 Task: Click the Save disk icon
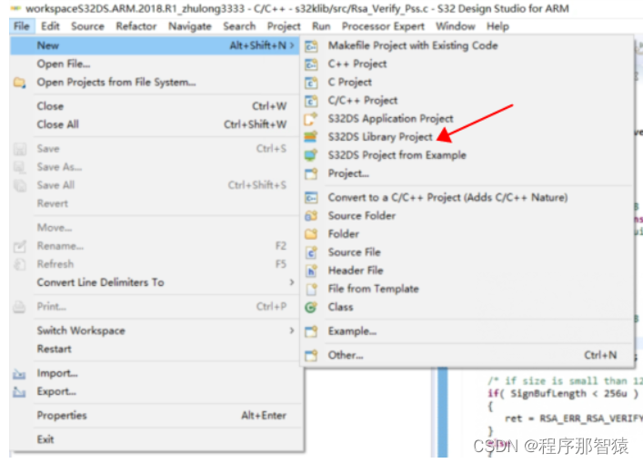[19, 149]
